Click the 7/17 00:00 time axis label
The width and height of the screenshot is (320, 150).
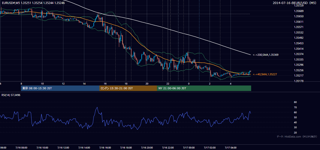coord(189,147)
